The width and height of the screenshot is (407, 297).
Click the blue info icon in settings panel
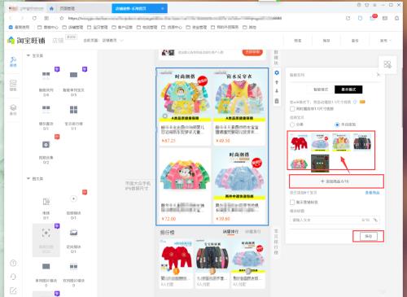pos(355,102)
